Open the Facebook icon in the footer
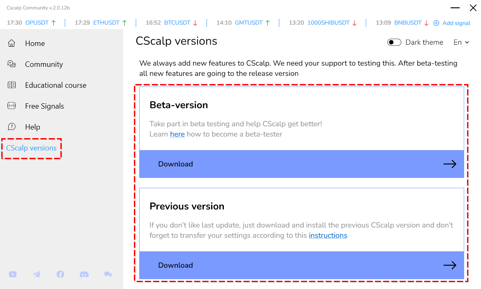Image resolution: width=481 pixels, height=289 pixels. (60, 274)
